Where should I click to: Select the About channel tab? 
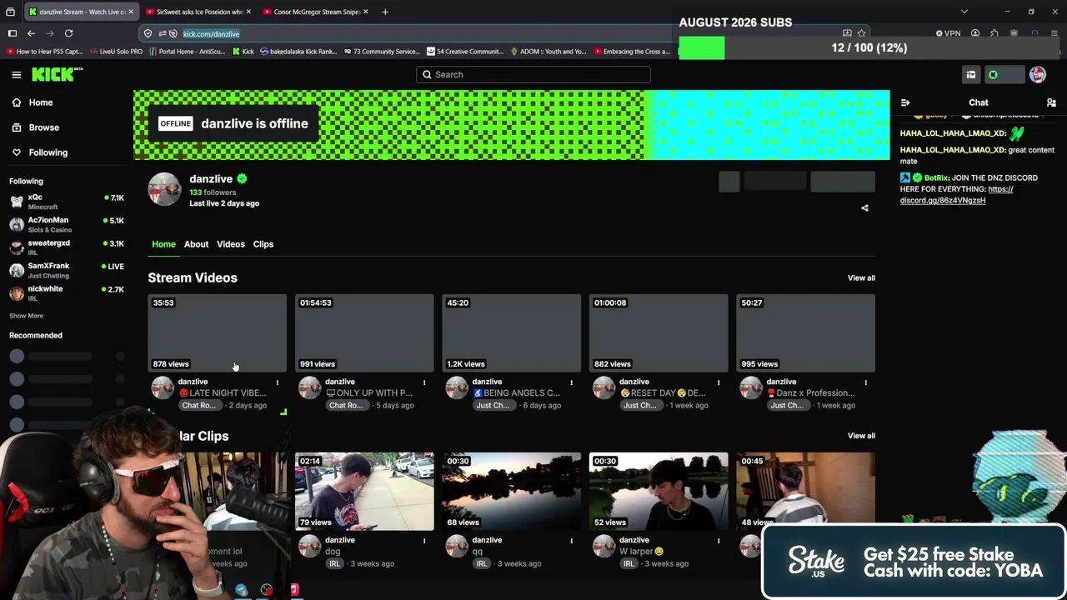[196, 244]
